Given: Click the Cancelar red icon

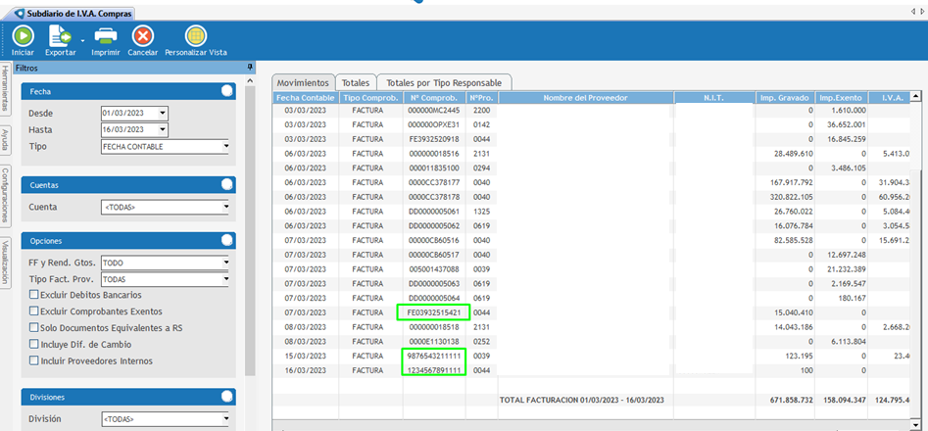Looking at the screenshot, I should click(x=143, y=36).
